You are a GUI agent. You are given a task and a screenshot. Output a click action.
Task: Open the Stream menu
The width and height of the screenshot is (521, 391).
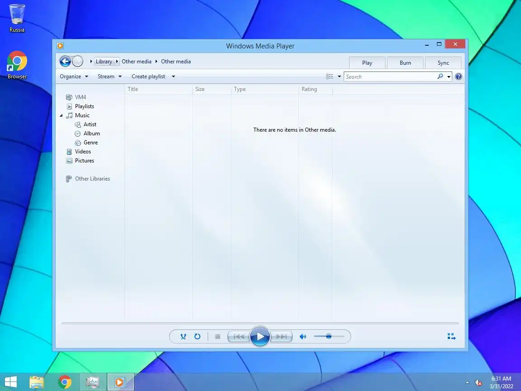coord(109,76)
